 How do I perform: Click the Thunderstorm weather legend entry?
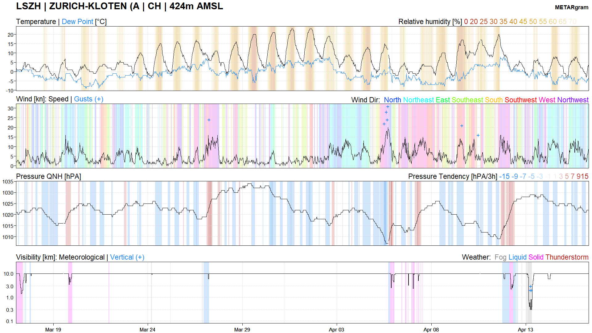[x=567, y=257]
